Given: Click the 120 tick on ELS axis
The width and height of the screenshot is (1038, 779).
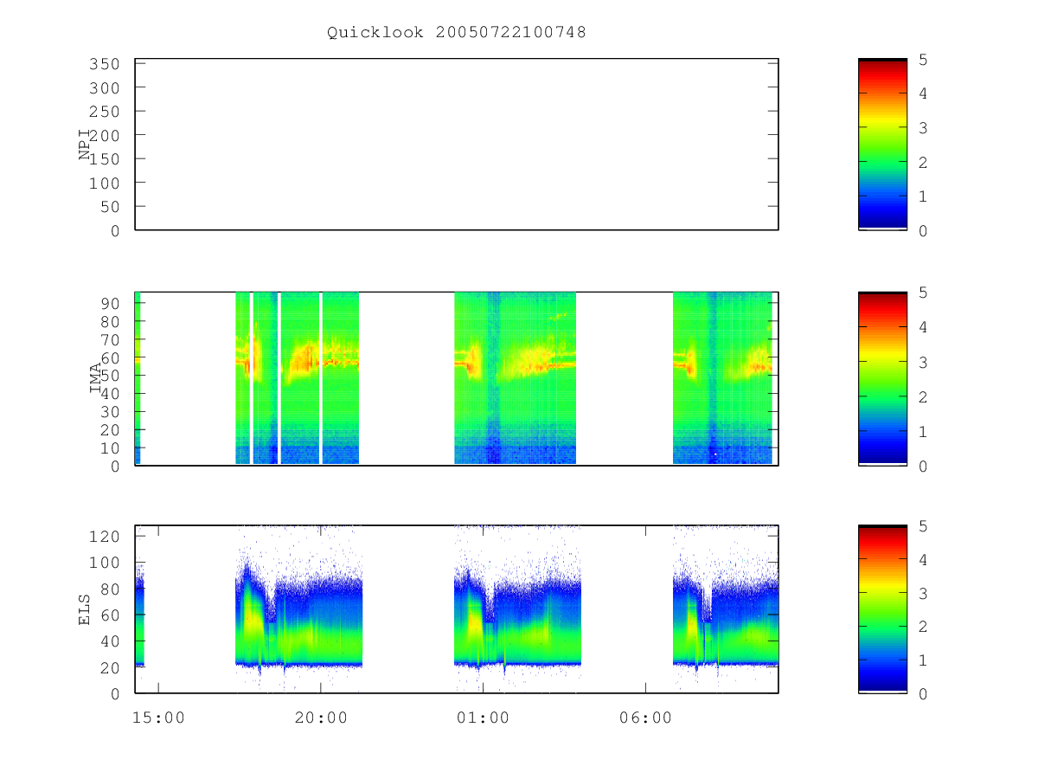Looking at the screenshot, I should pos(103,536).
